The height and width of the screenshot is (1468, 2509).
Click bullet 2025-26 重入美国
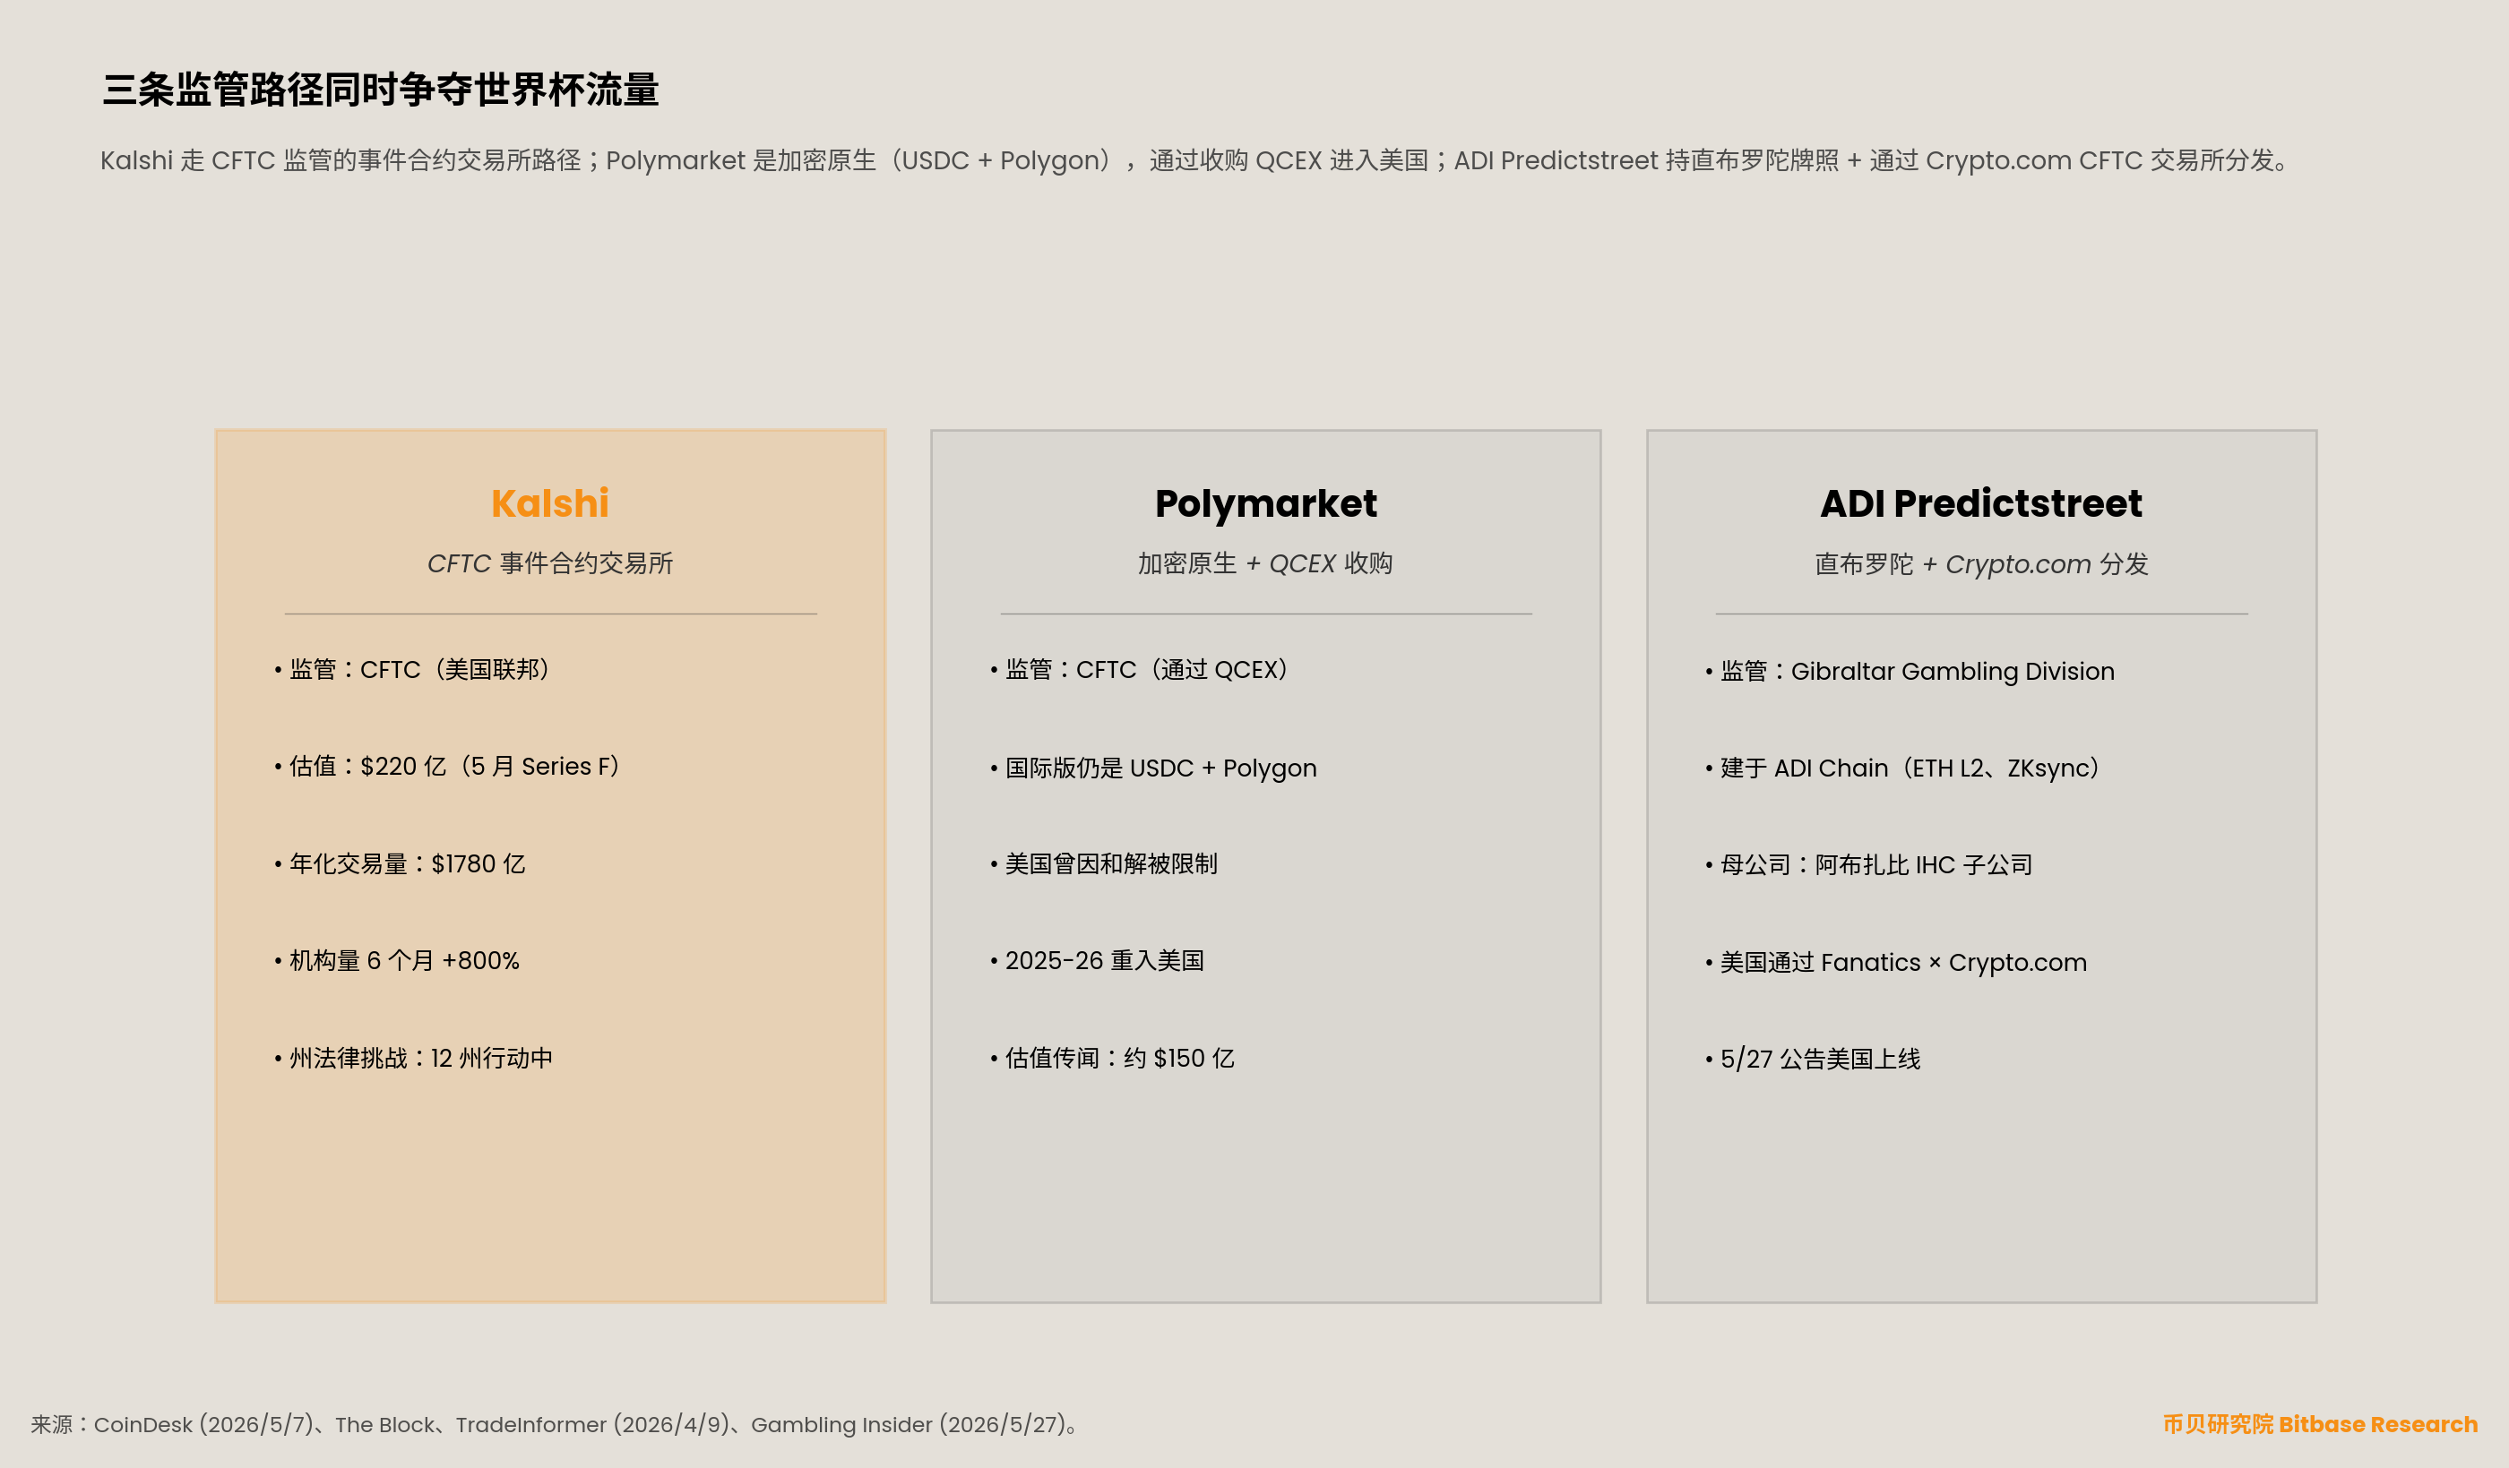coord(1097,960)
